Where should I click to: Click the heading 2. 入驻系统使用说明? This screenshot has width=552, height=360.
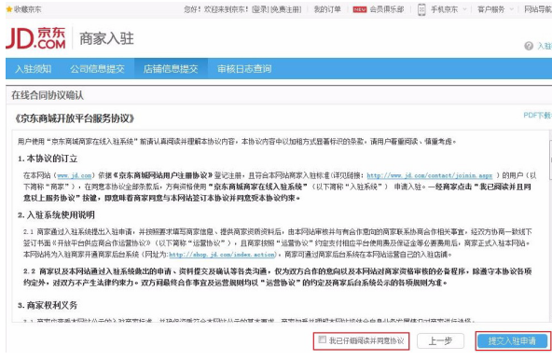tap(56, 215)
